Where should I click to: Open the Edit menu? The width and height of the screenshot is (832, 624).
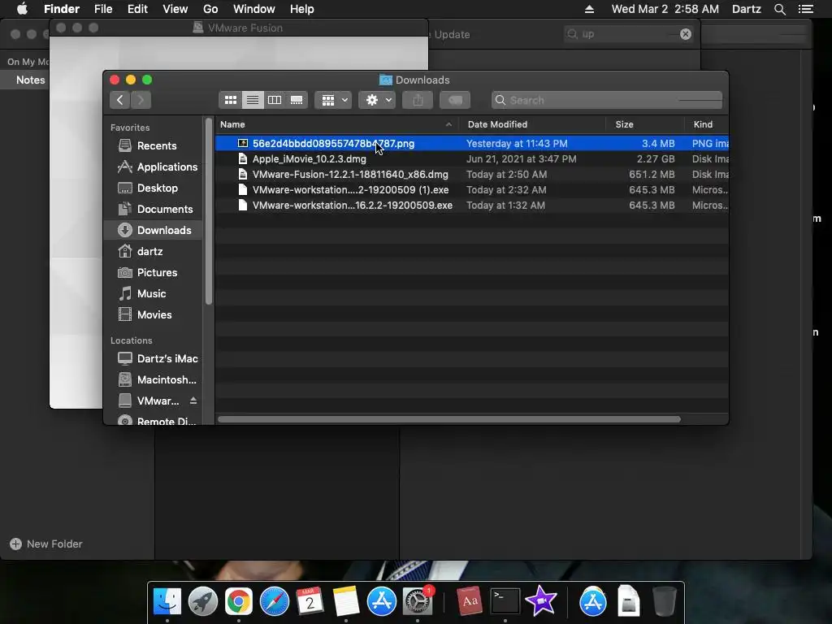pyautogui.click(x=137, y=9)
